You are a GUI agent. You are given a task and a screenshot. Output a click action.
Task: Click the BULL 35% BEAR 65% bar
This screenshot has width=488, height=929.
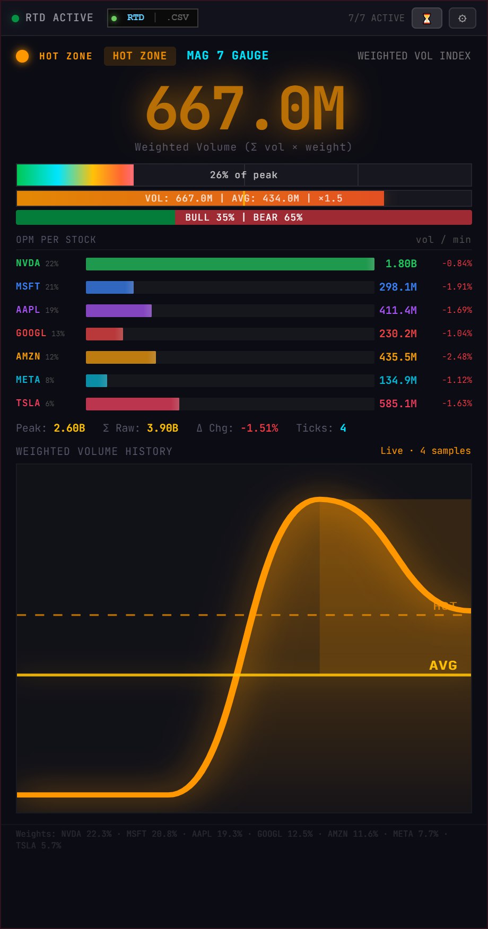(243, 217)
